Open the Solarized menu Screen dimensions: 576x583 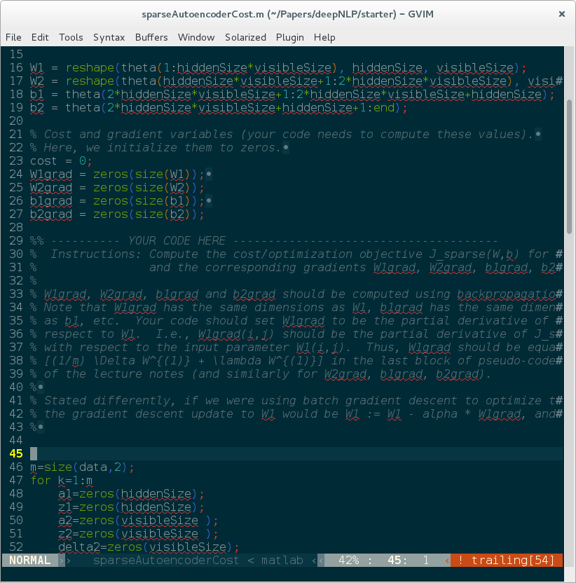coord(245,37)
